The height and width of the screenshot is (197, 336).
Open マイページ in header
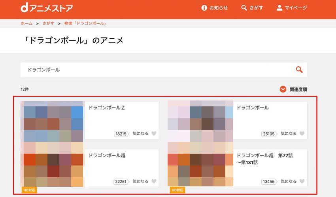[292, 8]
